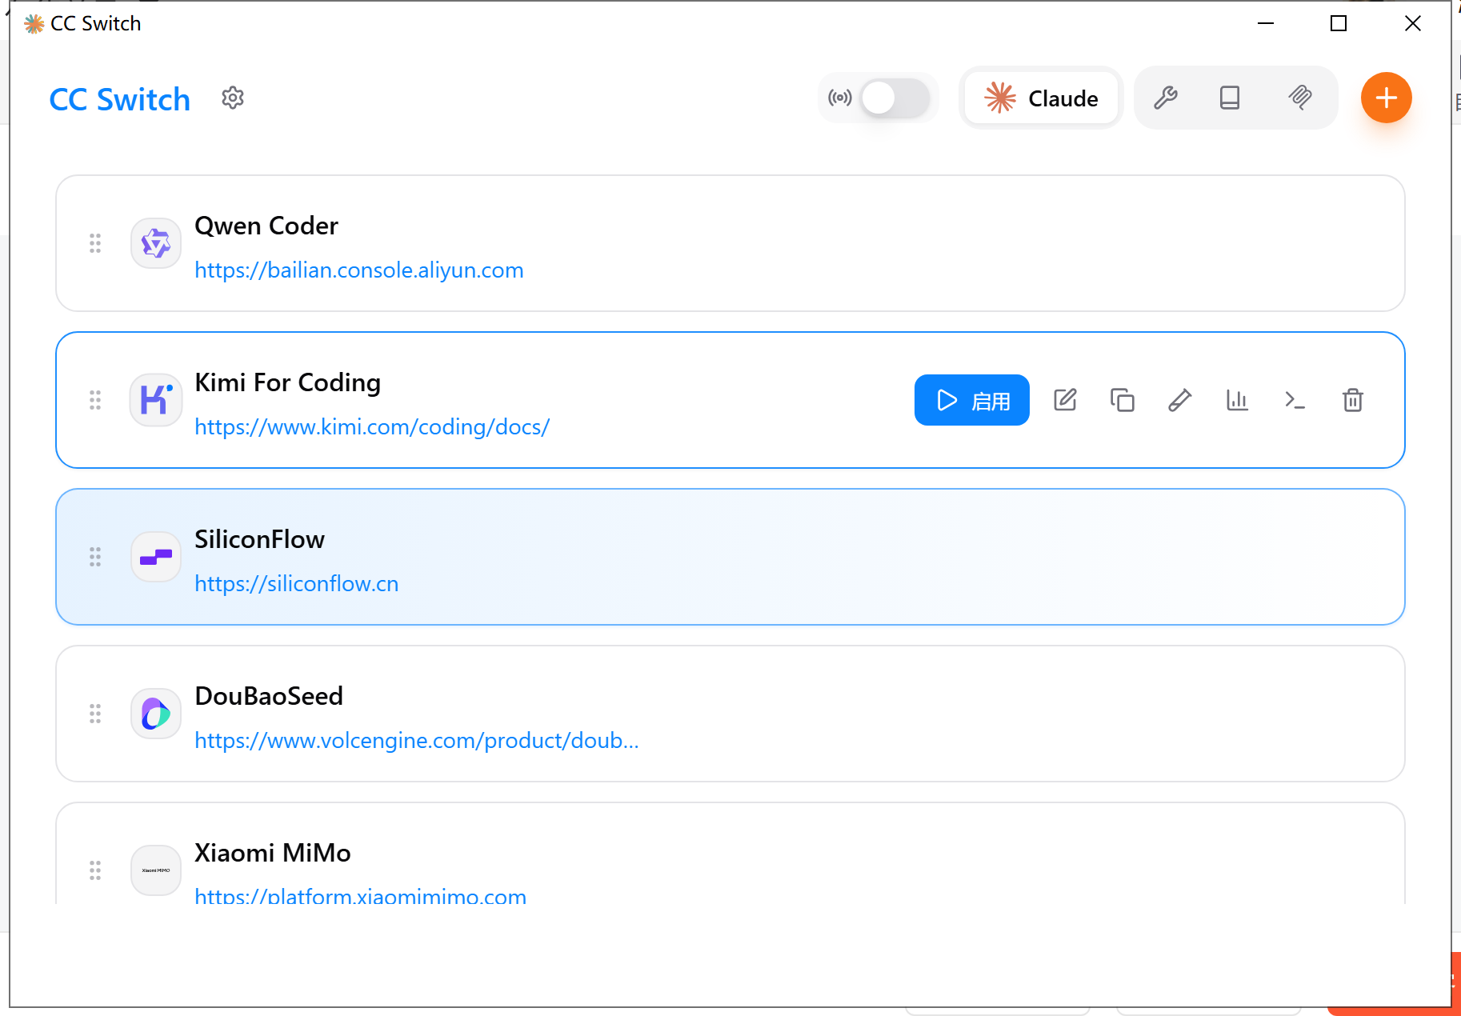Click Kimi For Coding drag handle
The image size is (1461, 1016).
pos(95,400)
